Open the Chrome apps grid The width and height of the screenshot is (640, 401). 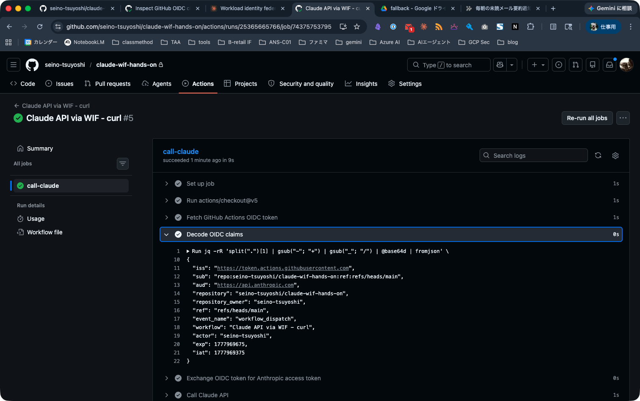(x=8, y=42)
